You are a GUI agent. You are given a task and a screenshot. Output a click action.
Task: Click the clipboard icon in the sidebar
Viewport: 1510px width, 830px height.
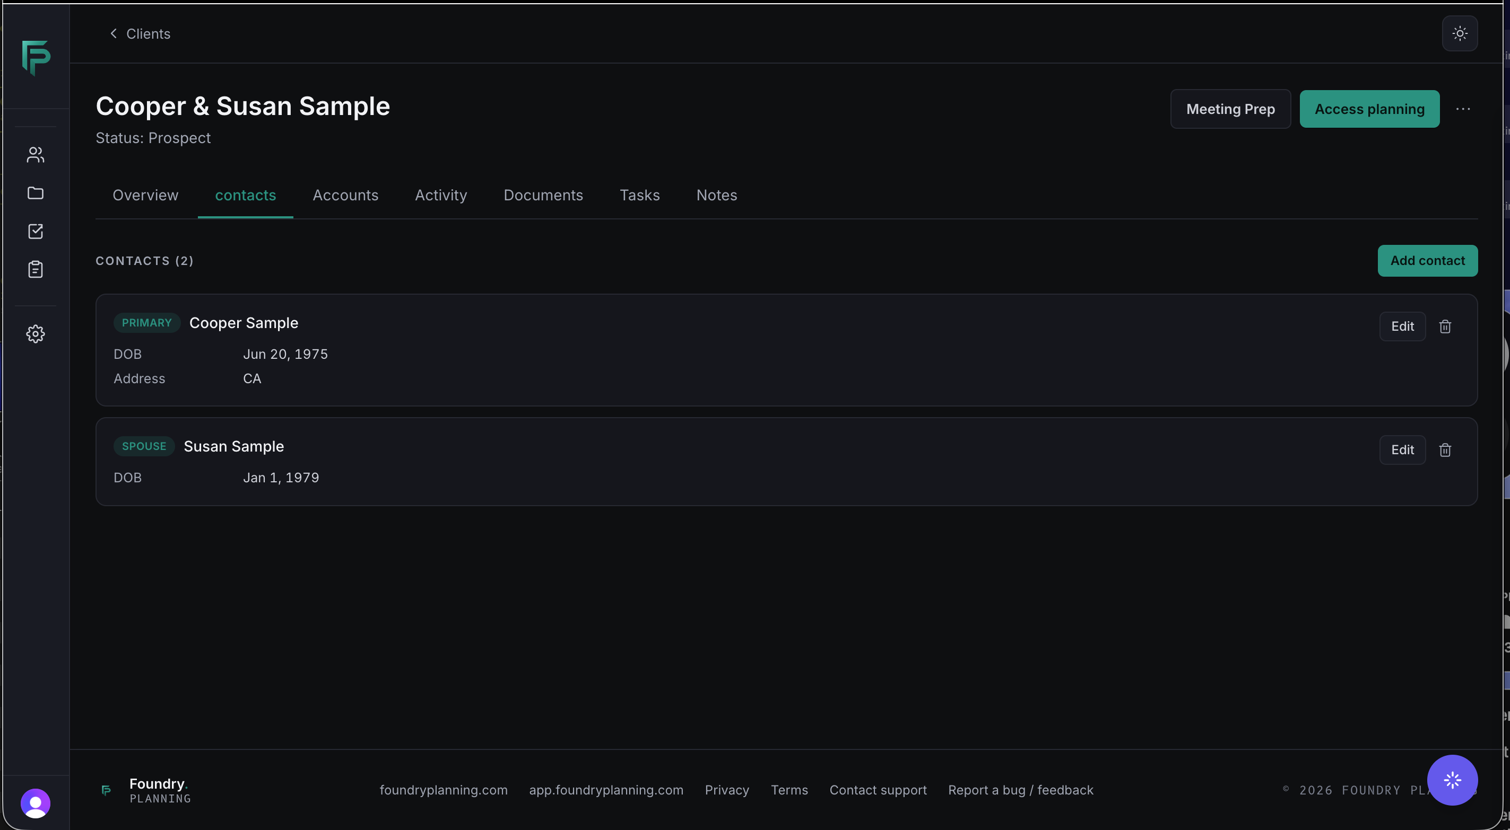[x=35, y=269]
